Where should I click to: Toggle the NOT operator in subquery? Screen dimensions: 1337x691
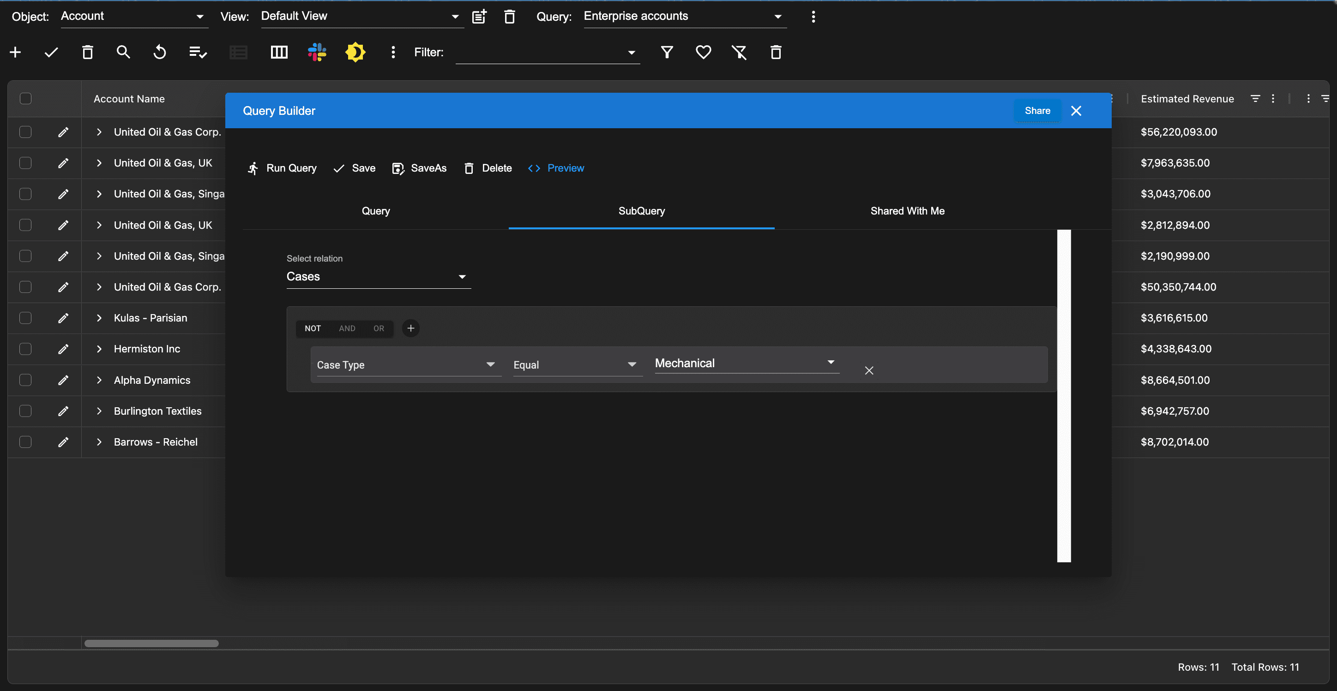313,328
